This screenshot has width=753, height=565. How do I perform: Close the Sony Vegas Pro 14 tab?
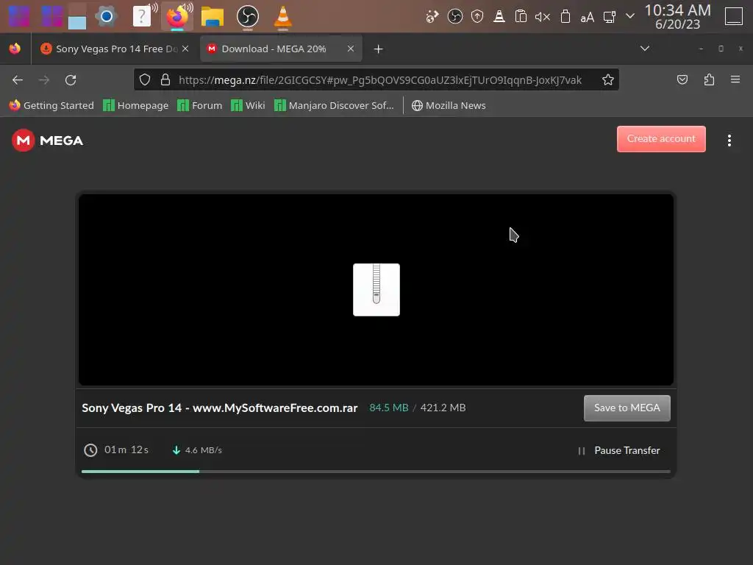185,49
